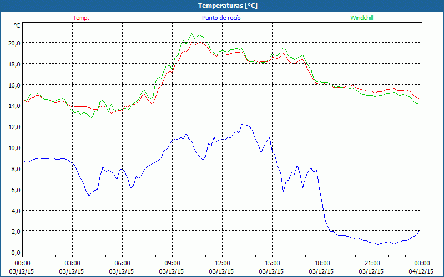The height and width of the screenshot is (277, 444).
Task: Click the 12,0 value on y-axis
Action: pos(14,127)
